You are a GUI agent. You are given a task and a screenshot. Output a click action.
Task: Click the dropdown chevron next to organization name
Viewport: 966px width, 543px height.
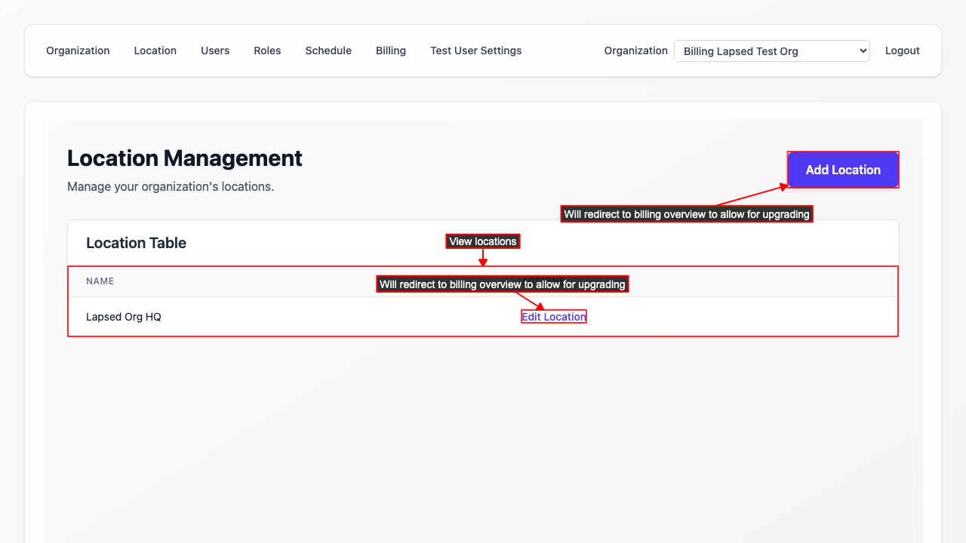pyautogui.click(x=861, y=51)
